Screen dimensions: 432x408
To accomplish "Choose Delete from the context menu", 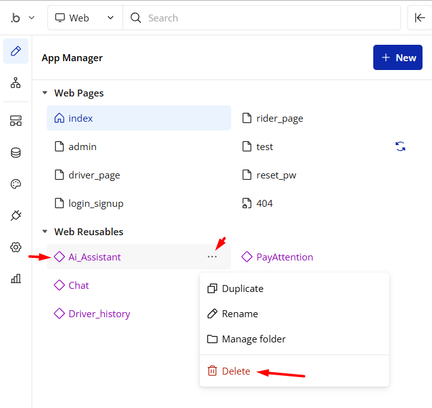I will (236, 371).
